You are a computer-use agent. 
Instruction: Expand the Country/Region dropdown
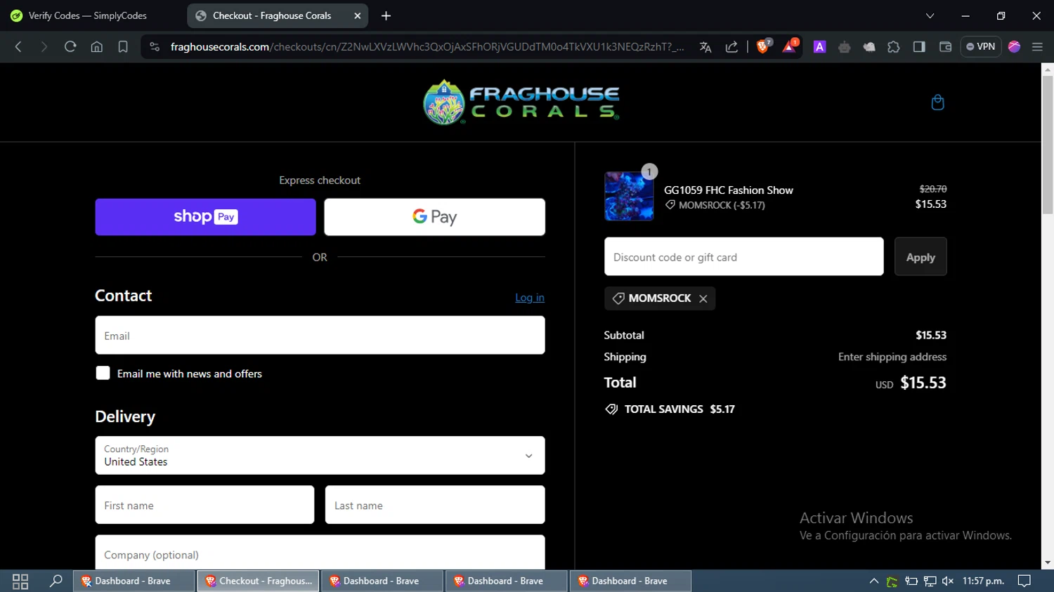(x=320, y=456)
